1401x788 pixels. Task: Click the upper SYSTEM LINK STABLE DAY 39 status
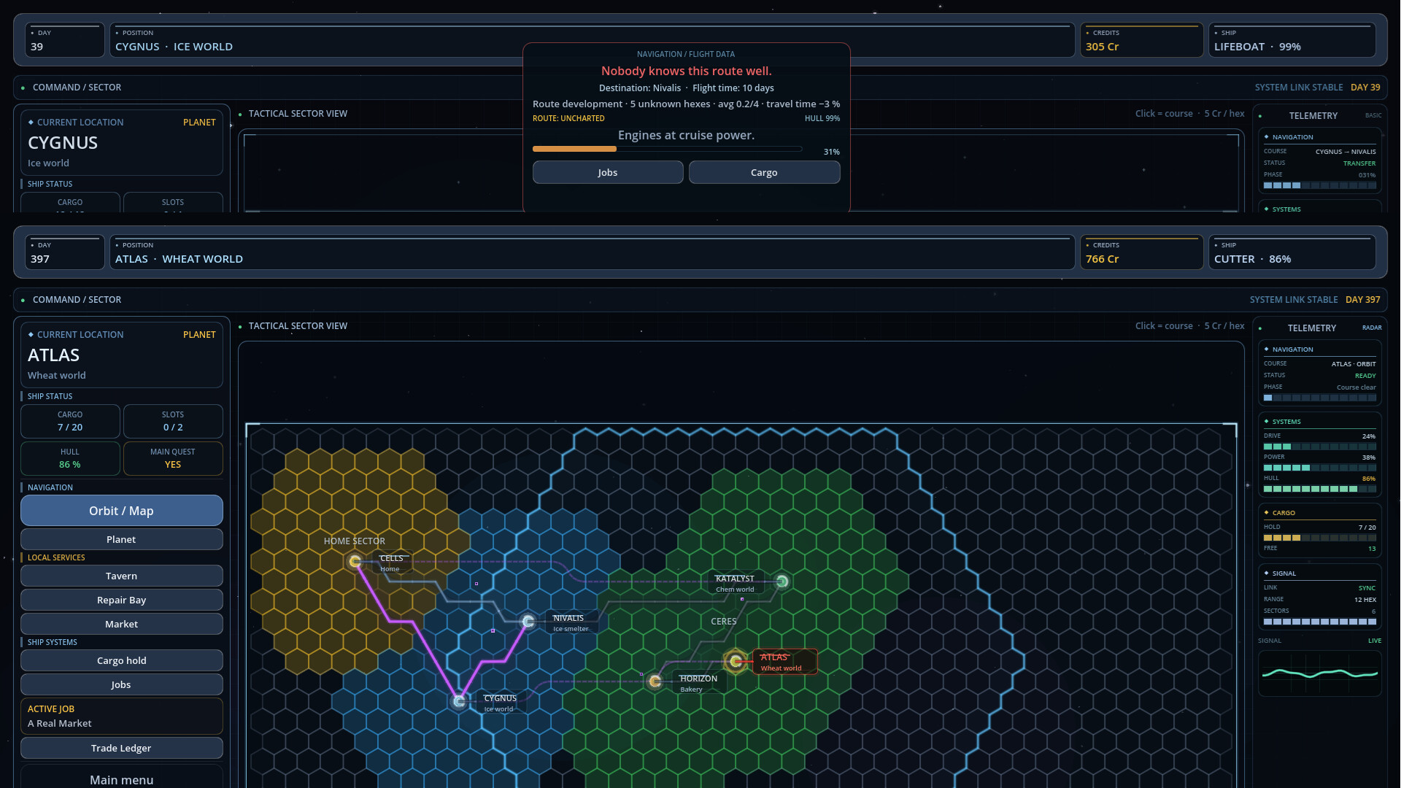pos(1317,87)
